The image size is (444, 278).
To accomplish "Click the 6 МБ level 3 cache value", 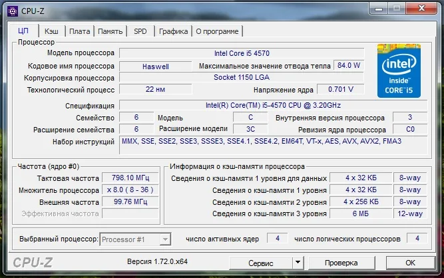I will (361, 213).
